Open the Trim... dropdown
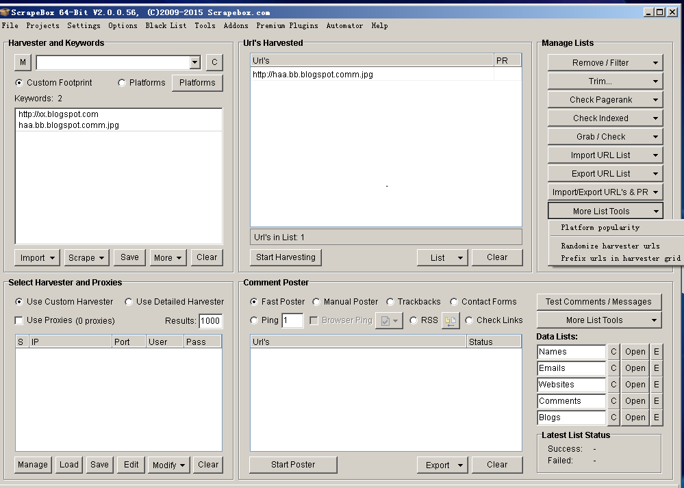This screenshot has width=684, height=488. [x=605, y=81]
